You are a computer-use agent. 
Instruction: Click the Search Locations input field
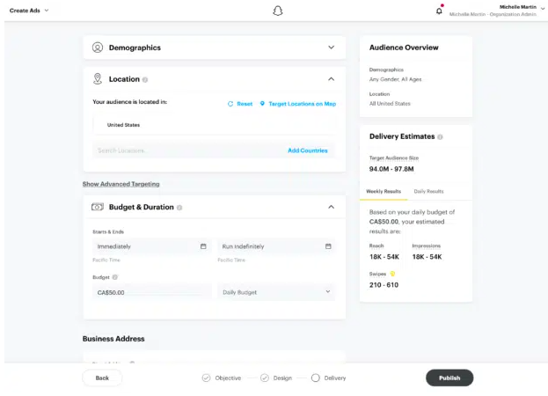pos(189,150)
